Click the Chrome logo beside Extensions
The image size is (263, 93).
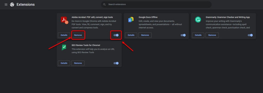[x=12, y=5]
